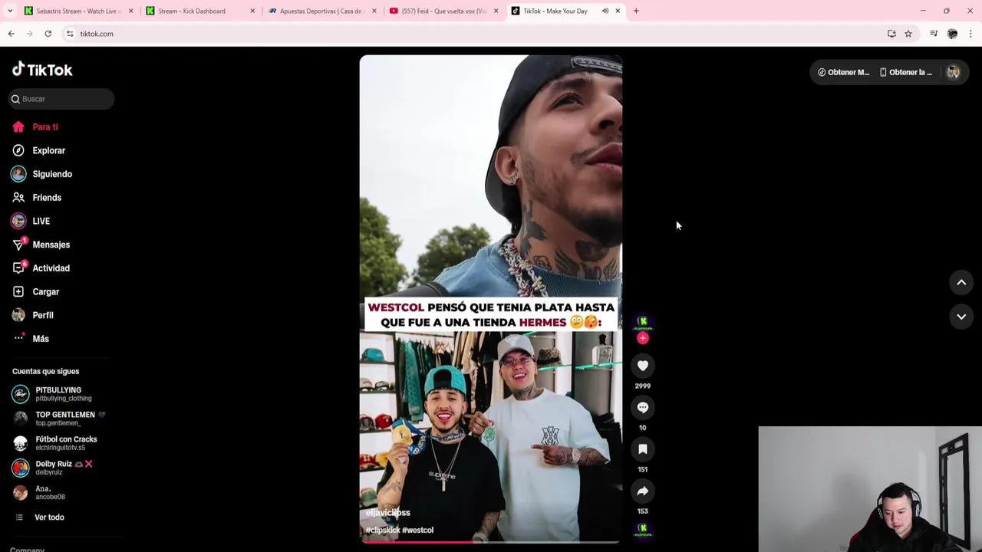Screen dimensions: 982x552
Task: Expand the Más menu
Action: (41, 339)
